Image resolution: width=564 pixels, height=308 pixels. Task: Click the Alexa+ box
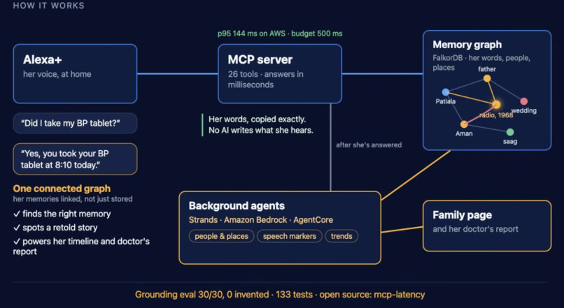pos(75,73)
